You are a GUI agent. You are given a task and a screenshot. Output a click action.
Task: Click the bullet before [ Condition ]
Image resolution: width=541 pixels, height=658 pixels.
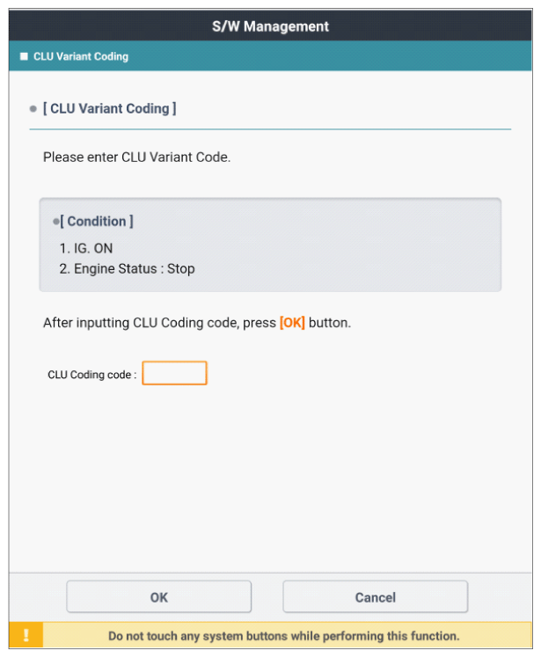[55, 221]
